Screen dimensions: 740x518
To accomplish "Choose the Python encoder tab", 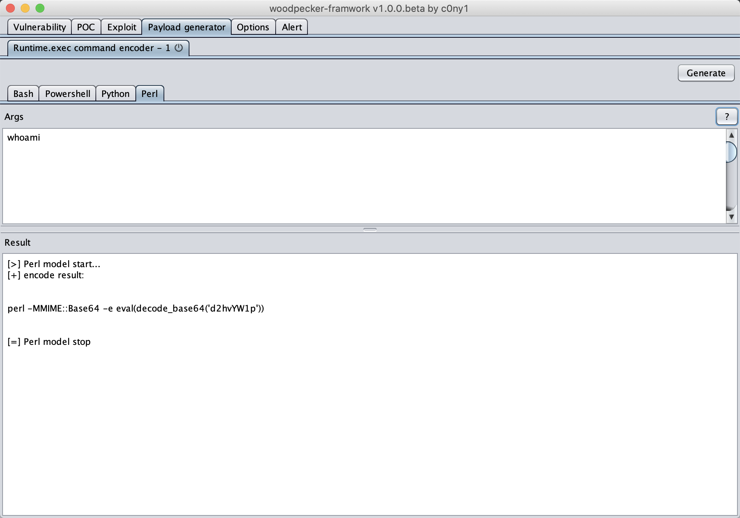I will pyautogui.click(x=115, y=94).
